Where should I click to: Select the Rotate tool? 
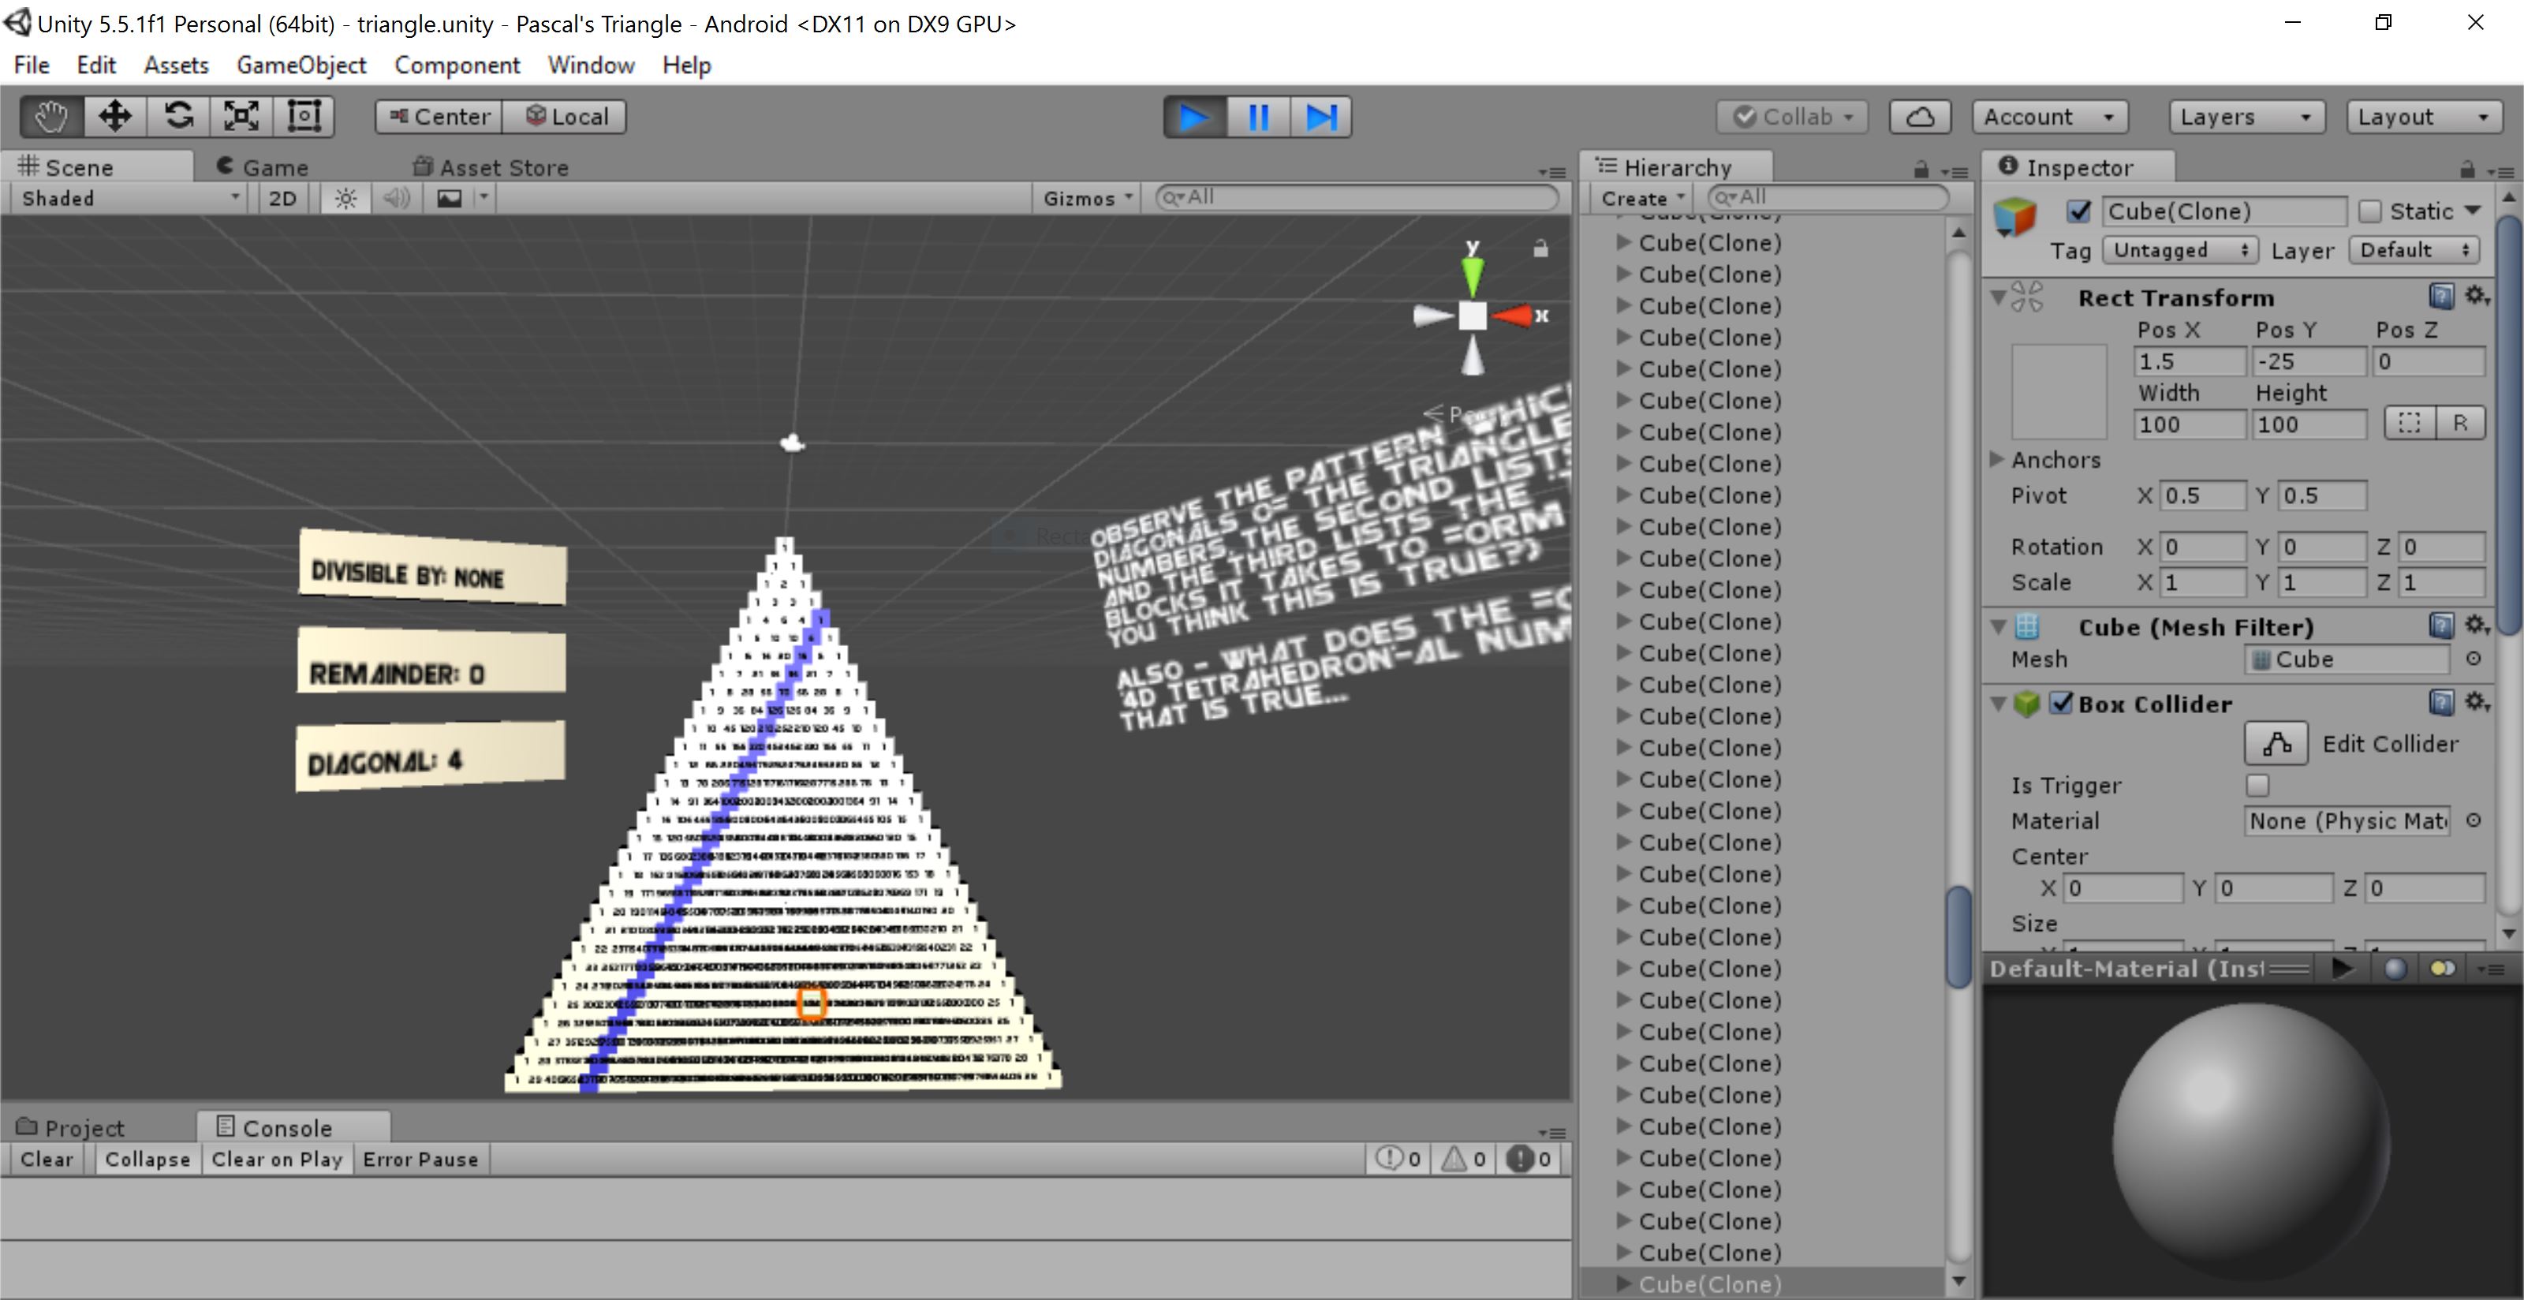coord(178,117)
